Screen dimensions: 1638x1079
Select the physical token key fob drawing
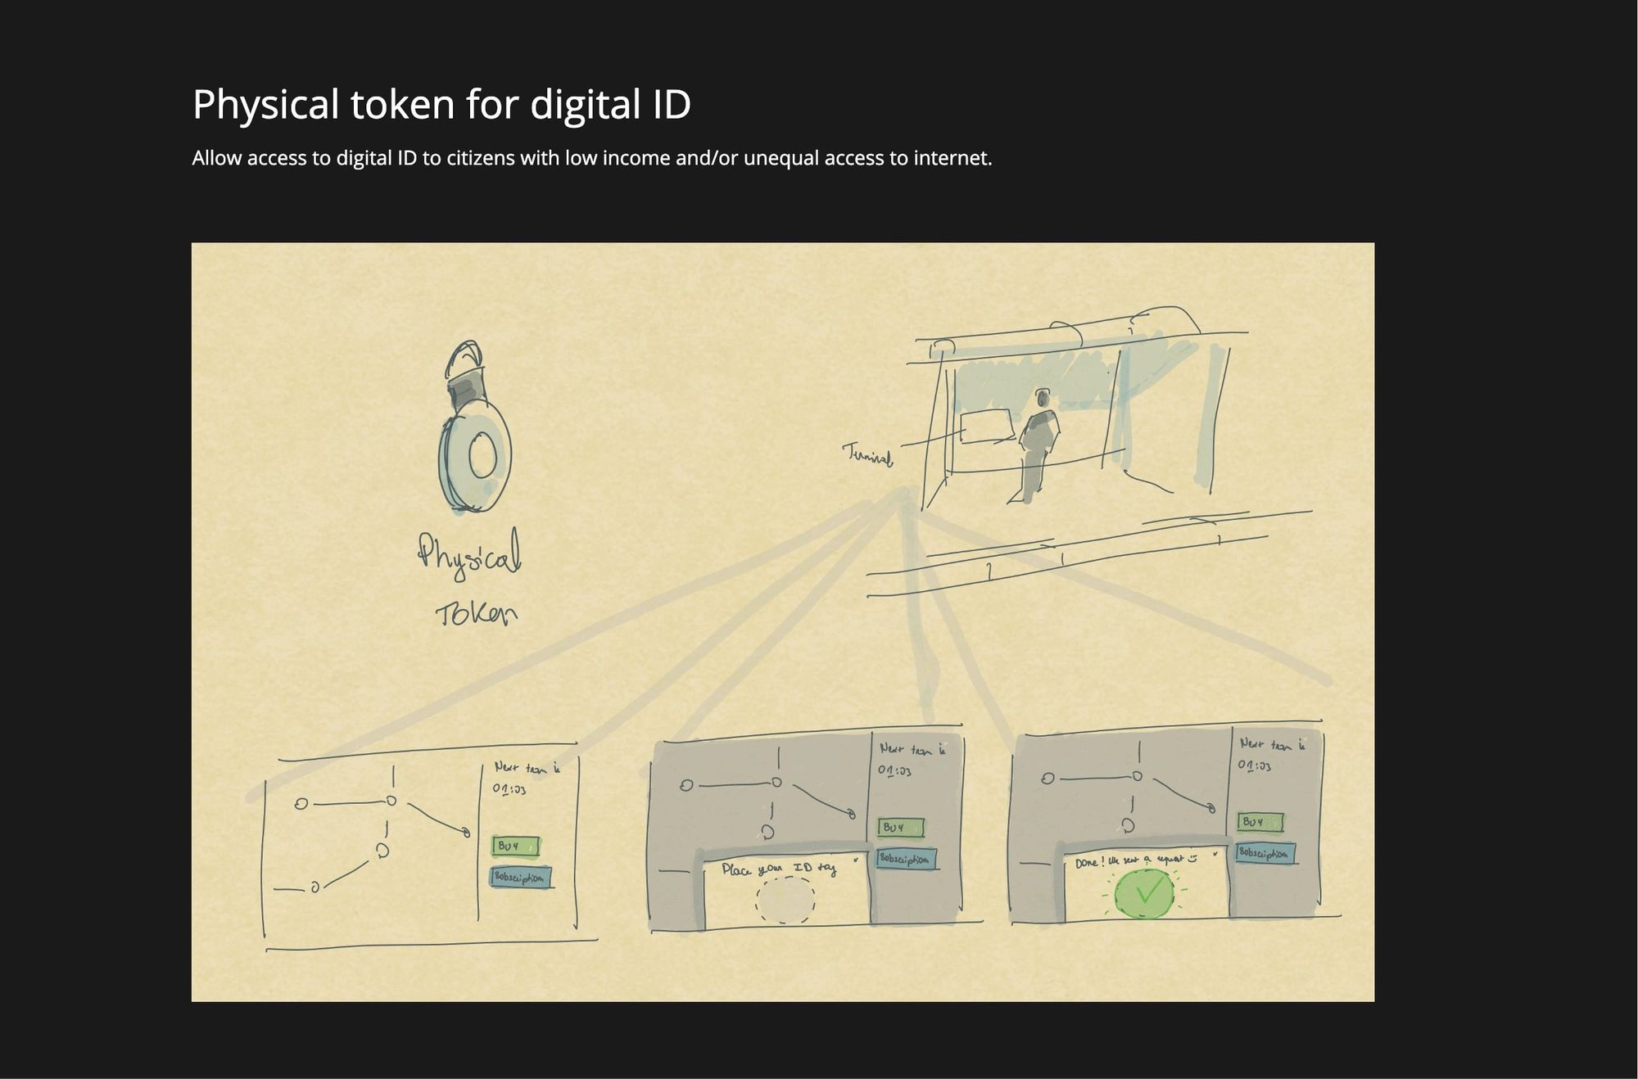click(474, 427)
